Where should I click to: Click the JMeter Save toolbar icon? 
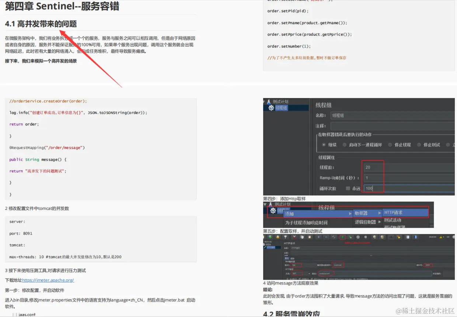click(x=286, y=237)
